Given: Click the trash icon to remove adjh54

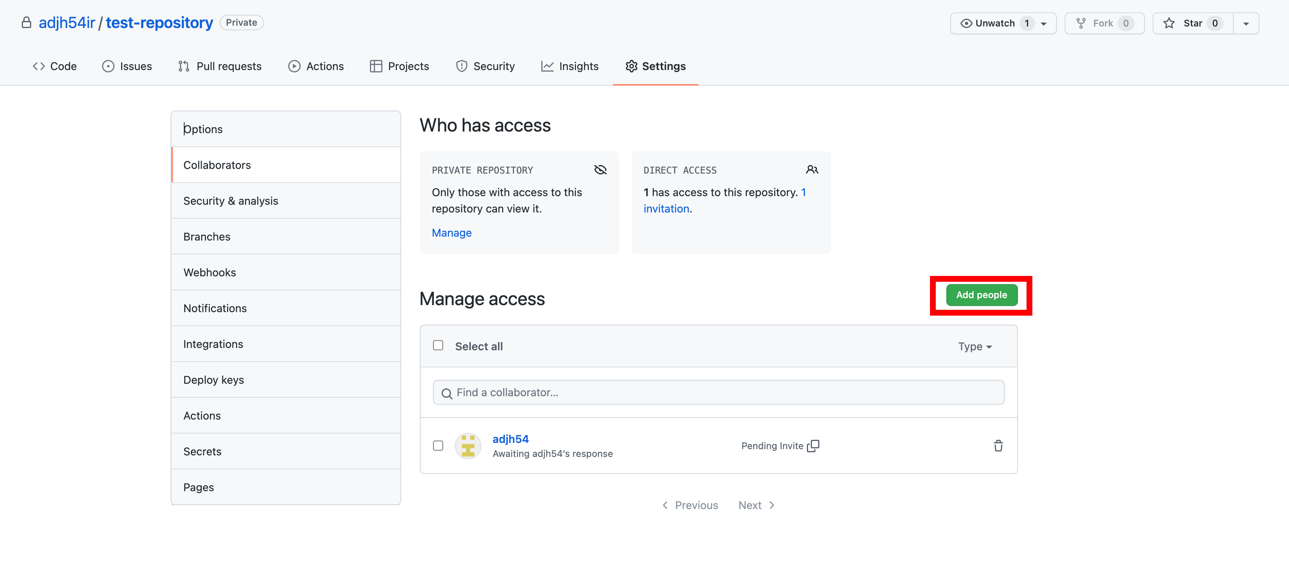Looking at the screenshot, I should click(998, 446).
